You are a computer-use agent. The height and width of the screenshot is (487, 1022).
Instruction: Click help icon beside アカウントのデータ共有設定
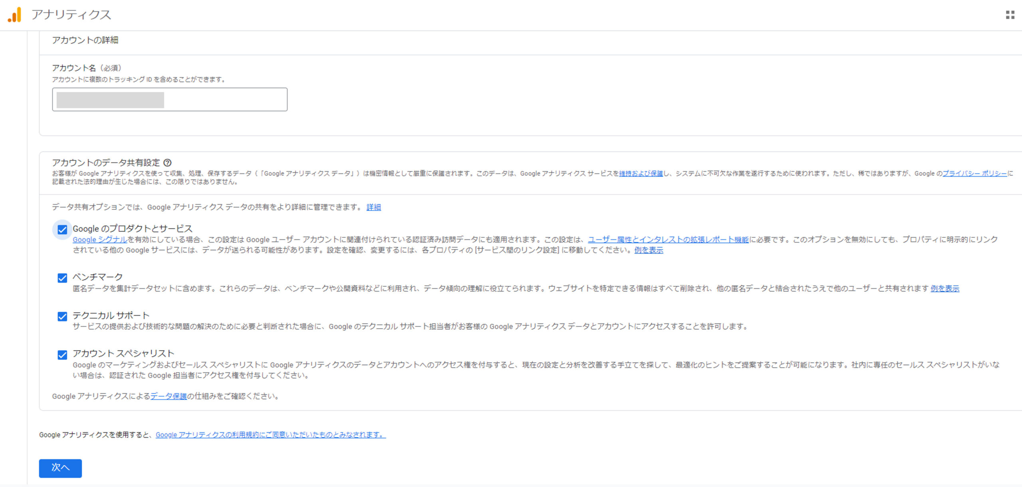click(x=168, y=163)
